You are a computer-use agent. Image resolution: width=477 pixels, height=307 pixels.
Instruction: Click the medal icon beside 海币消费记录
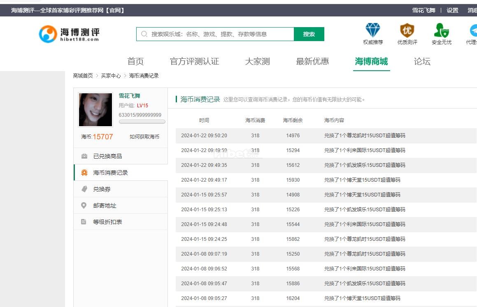point(84,173)
